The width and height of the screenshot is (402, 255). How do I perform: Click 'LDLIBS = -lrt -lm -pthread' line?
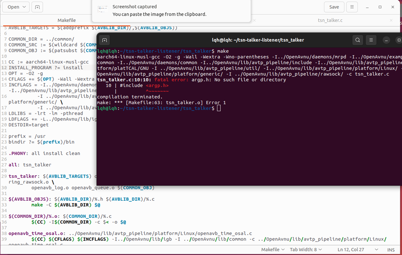(x=46, y=113)
